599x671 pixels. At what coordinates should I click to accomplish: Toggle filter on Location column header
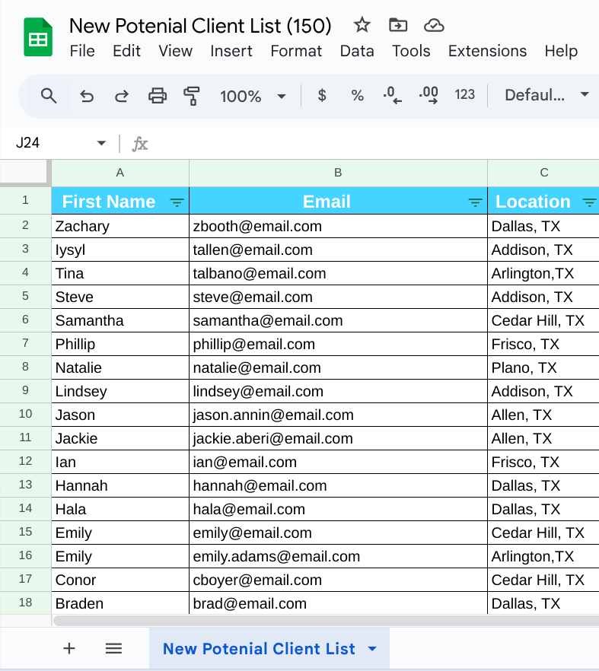[x=588, y=202]
